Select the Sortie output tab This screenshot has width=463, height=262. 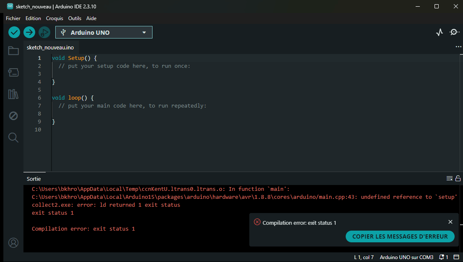click(34, 179)
